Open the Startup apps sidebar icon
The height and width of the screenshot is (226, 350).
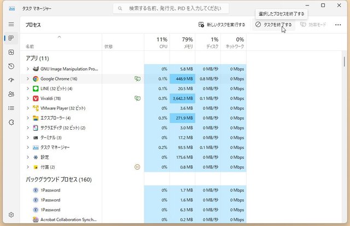(11, 80)
